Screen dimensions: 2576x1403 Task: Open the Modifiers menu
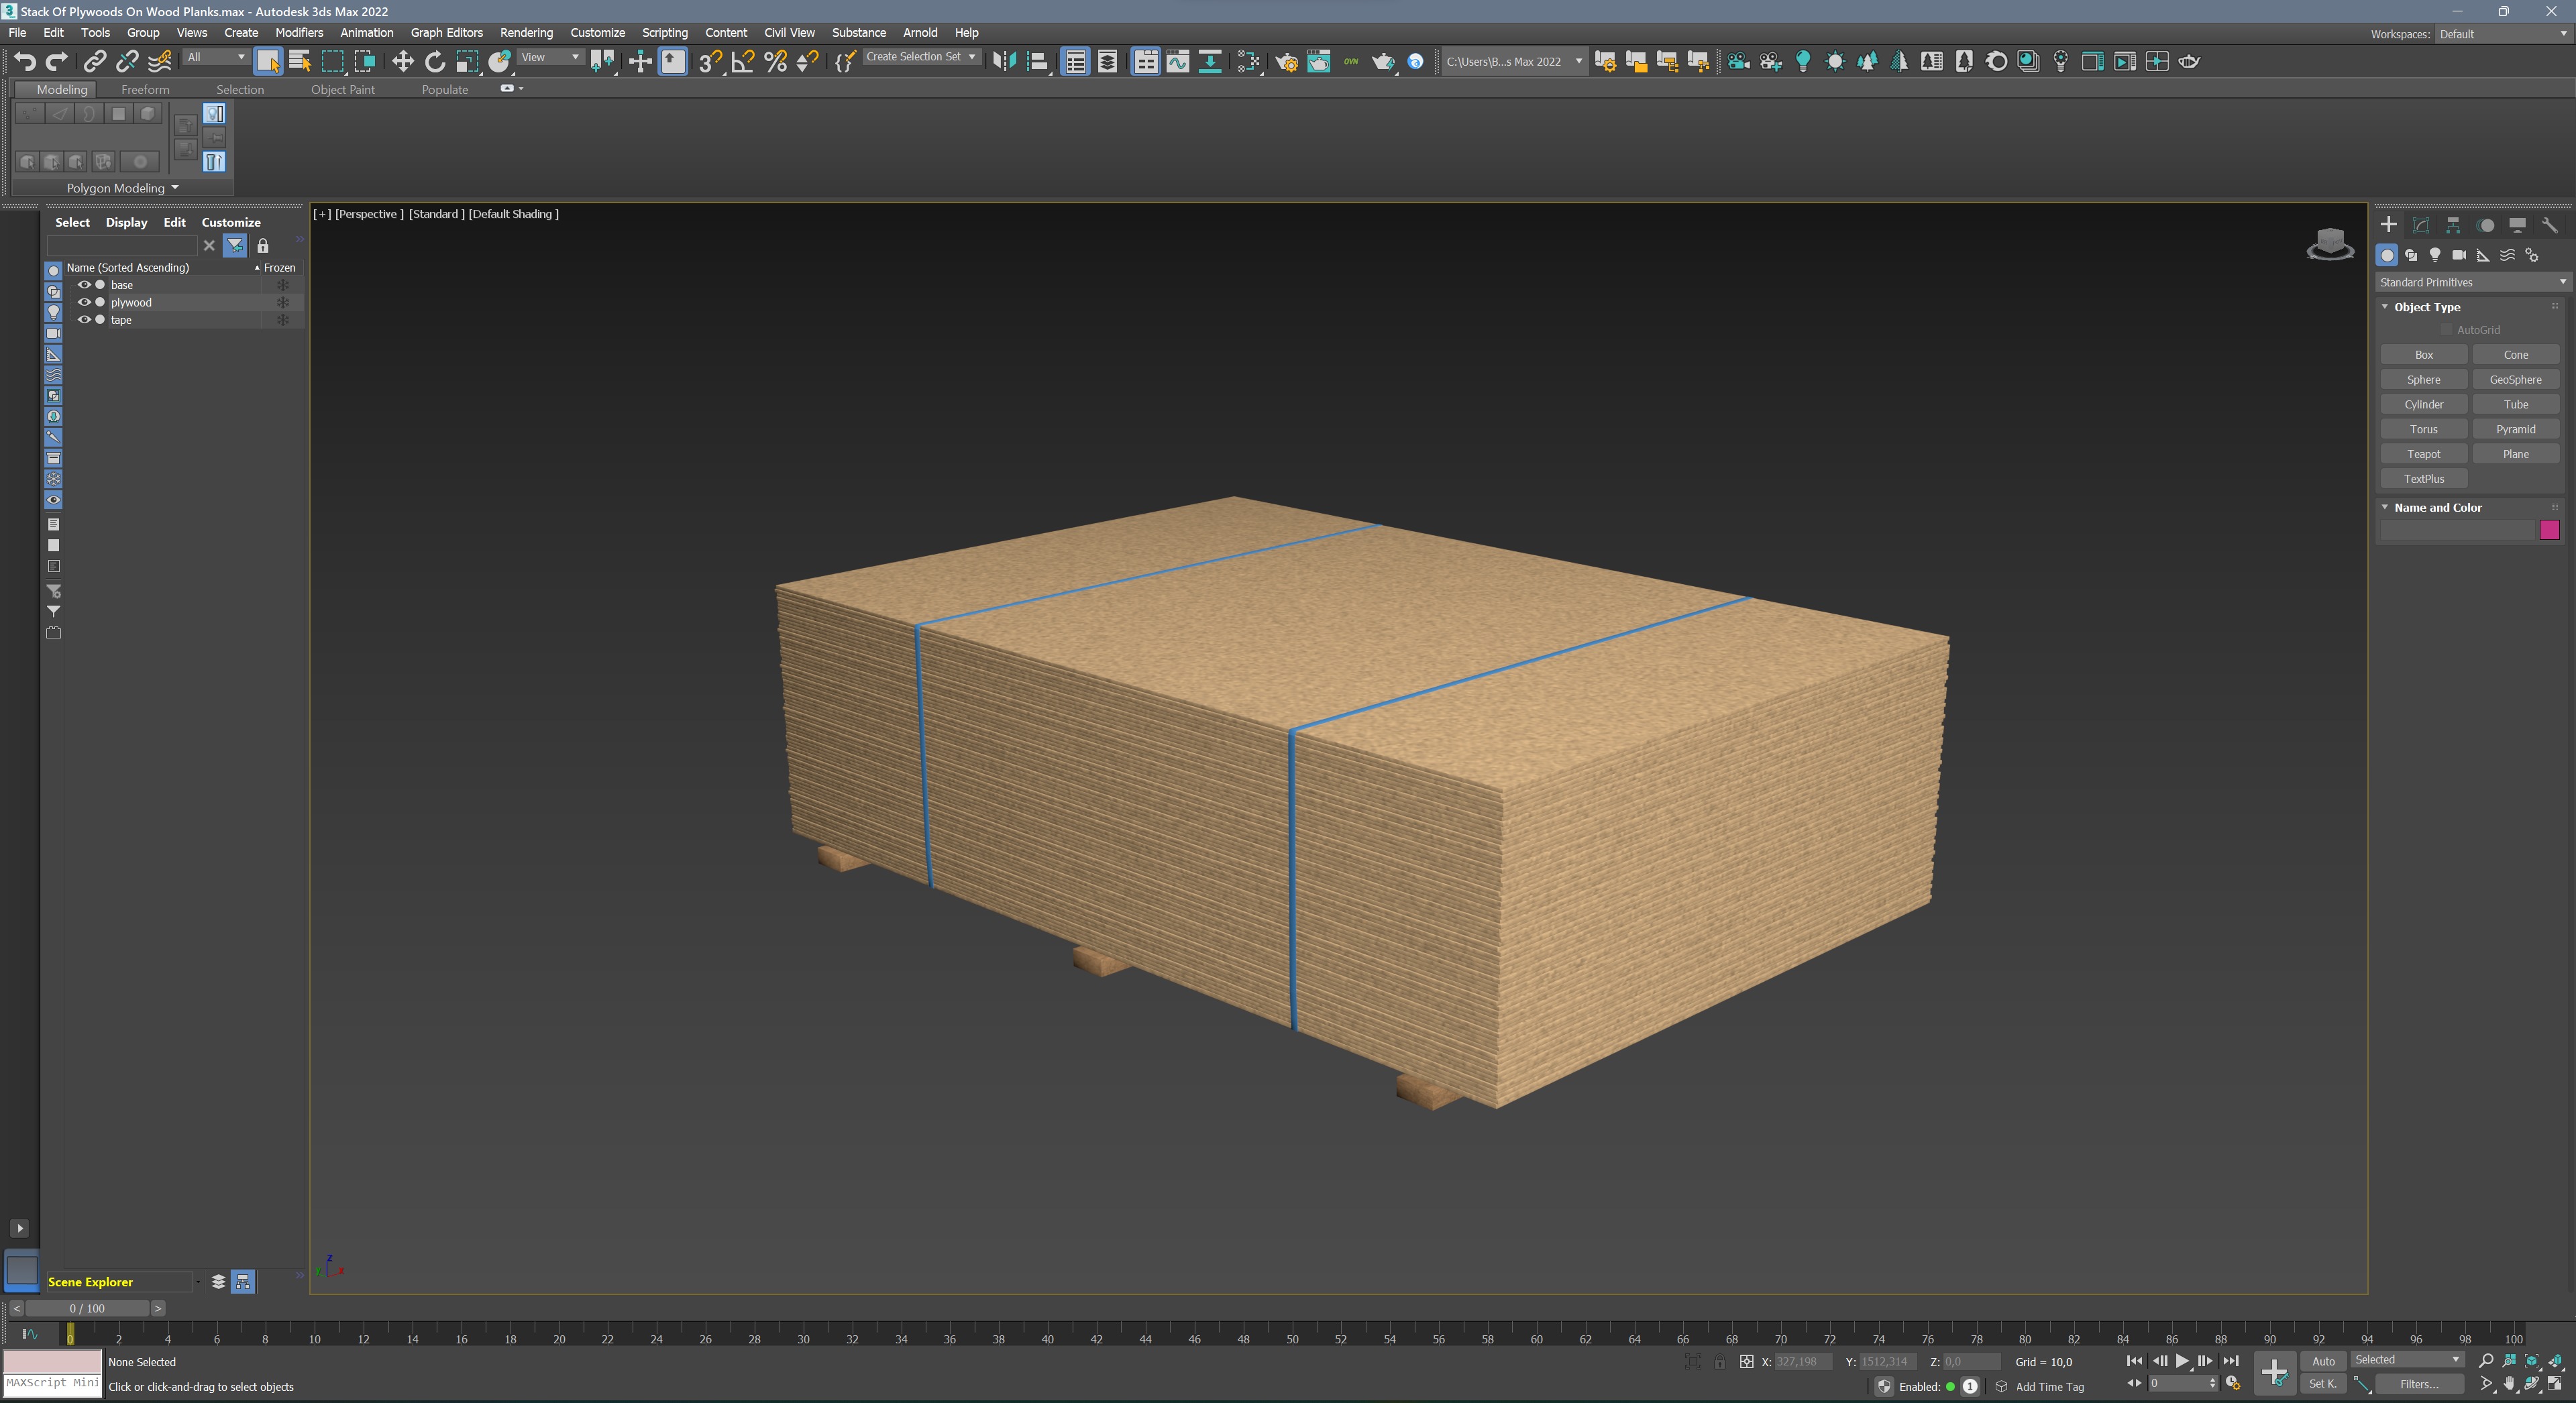[x=299, y=33]
